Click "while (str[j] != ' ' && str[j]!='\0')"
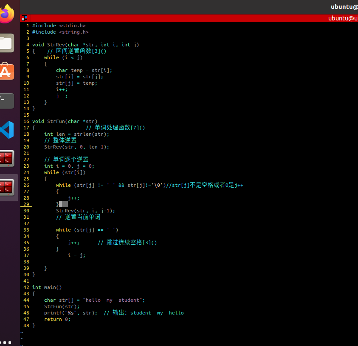 coord(111,186)
